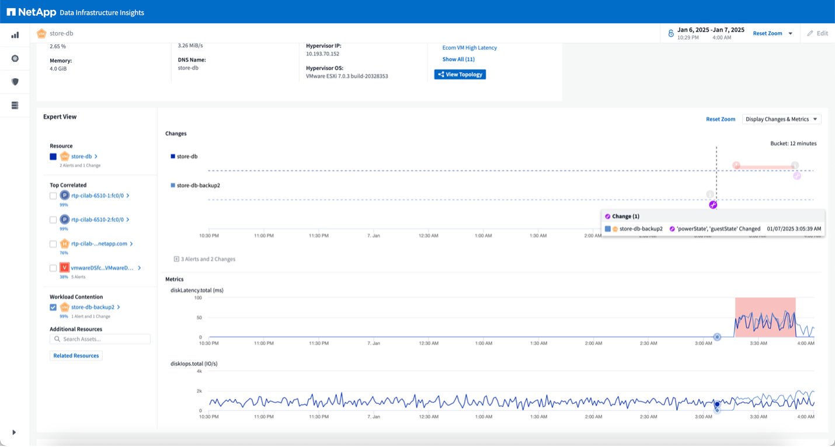The height and width of the screenshot is (447, 835).
Task: Uncheck the store-db-backup2 workload contention checkbox
Action: [53, 307]
